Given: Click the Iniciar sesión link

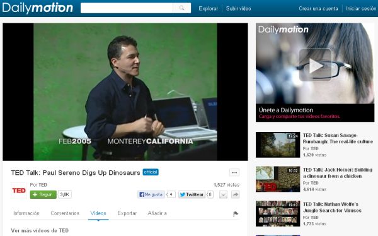Looking at the screenshot, I should pyautogui.click(x=361, y=8).
